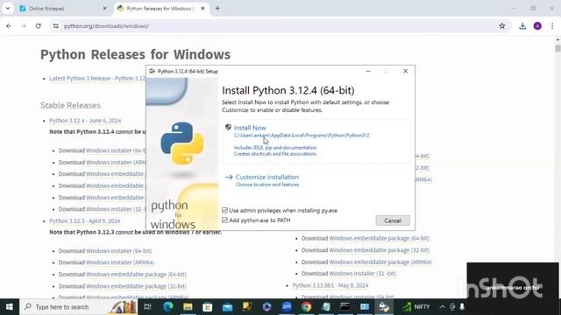
Task: Click Install Now in Python setup
Action: click(250, 128)
